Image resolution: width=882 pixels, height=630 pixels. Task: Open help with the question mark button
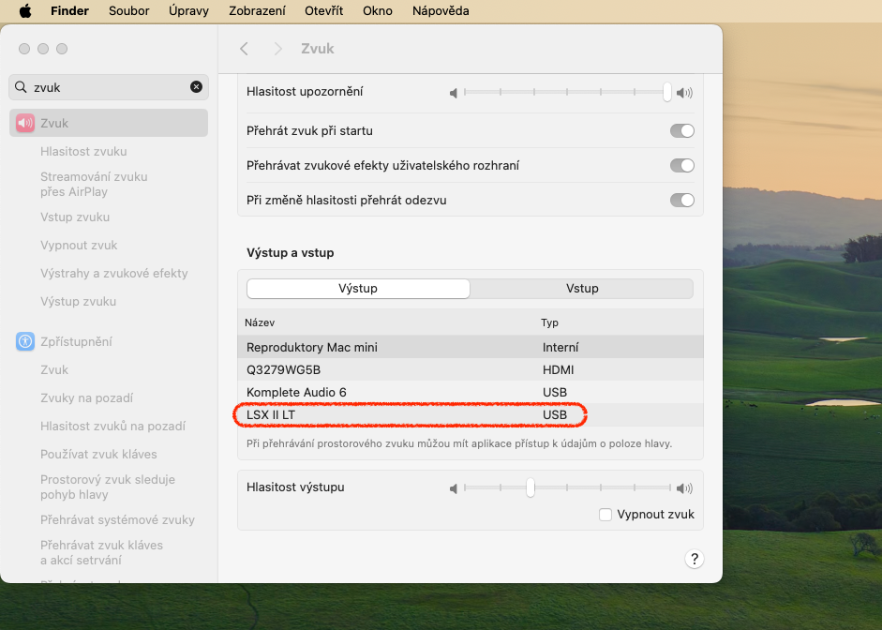point(695,559)
